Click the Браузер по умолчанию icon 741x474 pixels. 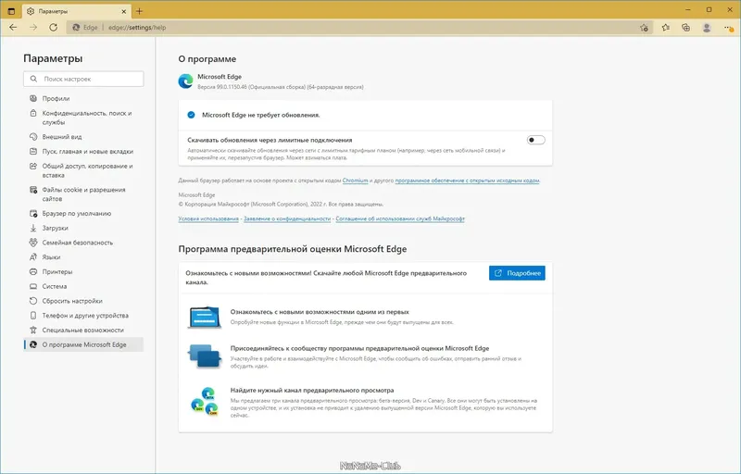click(x=33, y=214)
